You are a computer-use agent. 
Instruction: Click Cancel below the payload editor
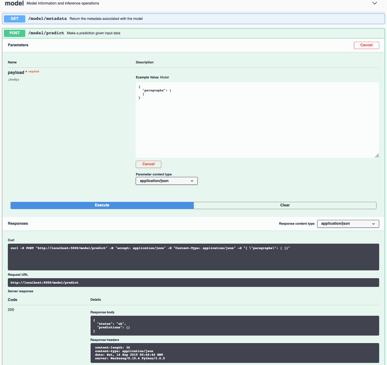148,164
